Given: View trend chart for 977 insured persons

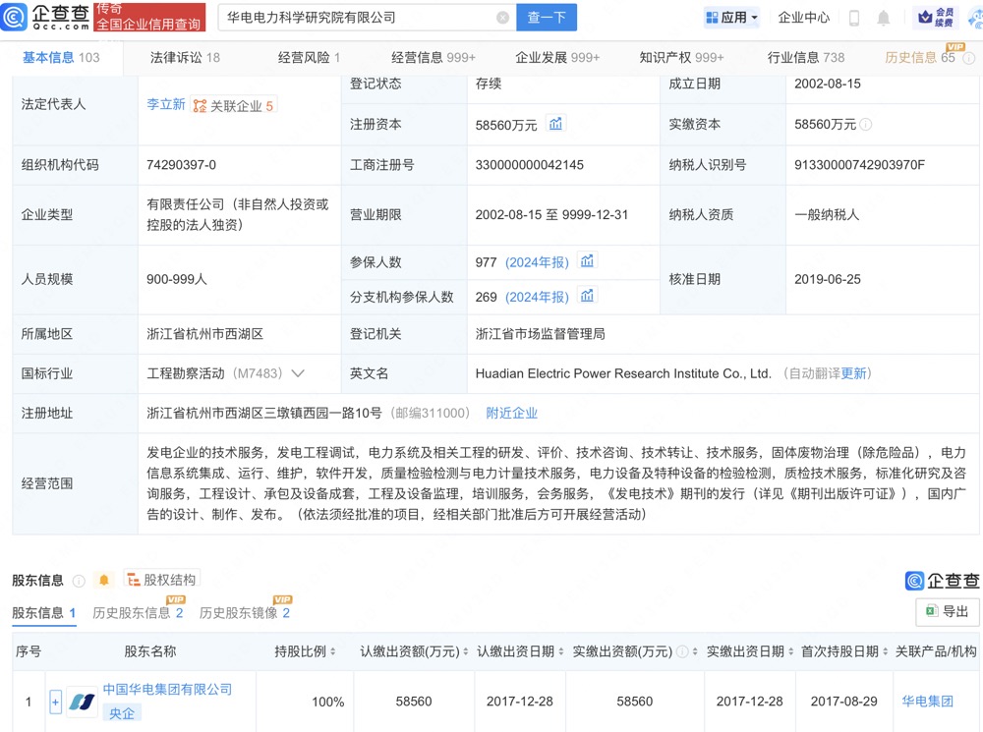Looking at the screenshot, I should pyautogui.click(x=587, y=261).
